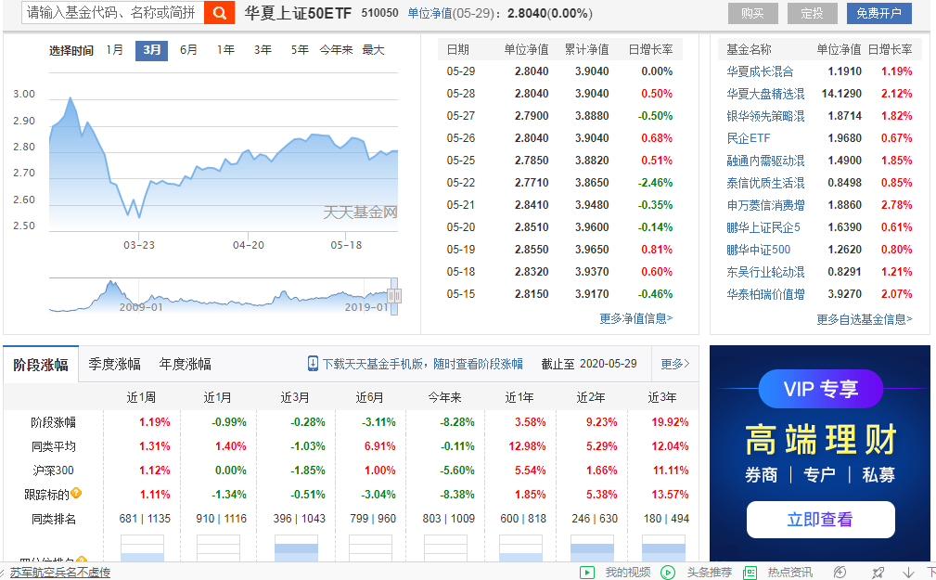The width and height of the screenshot is (936, 580).
Task: Open 下载天天基金手机版 link
Action: pos(423,364)
